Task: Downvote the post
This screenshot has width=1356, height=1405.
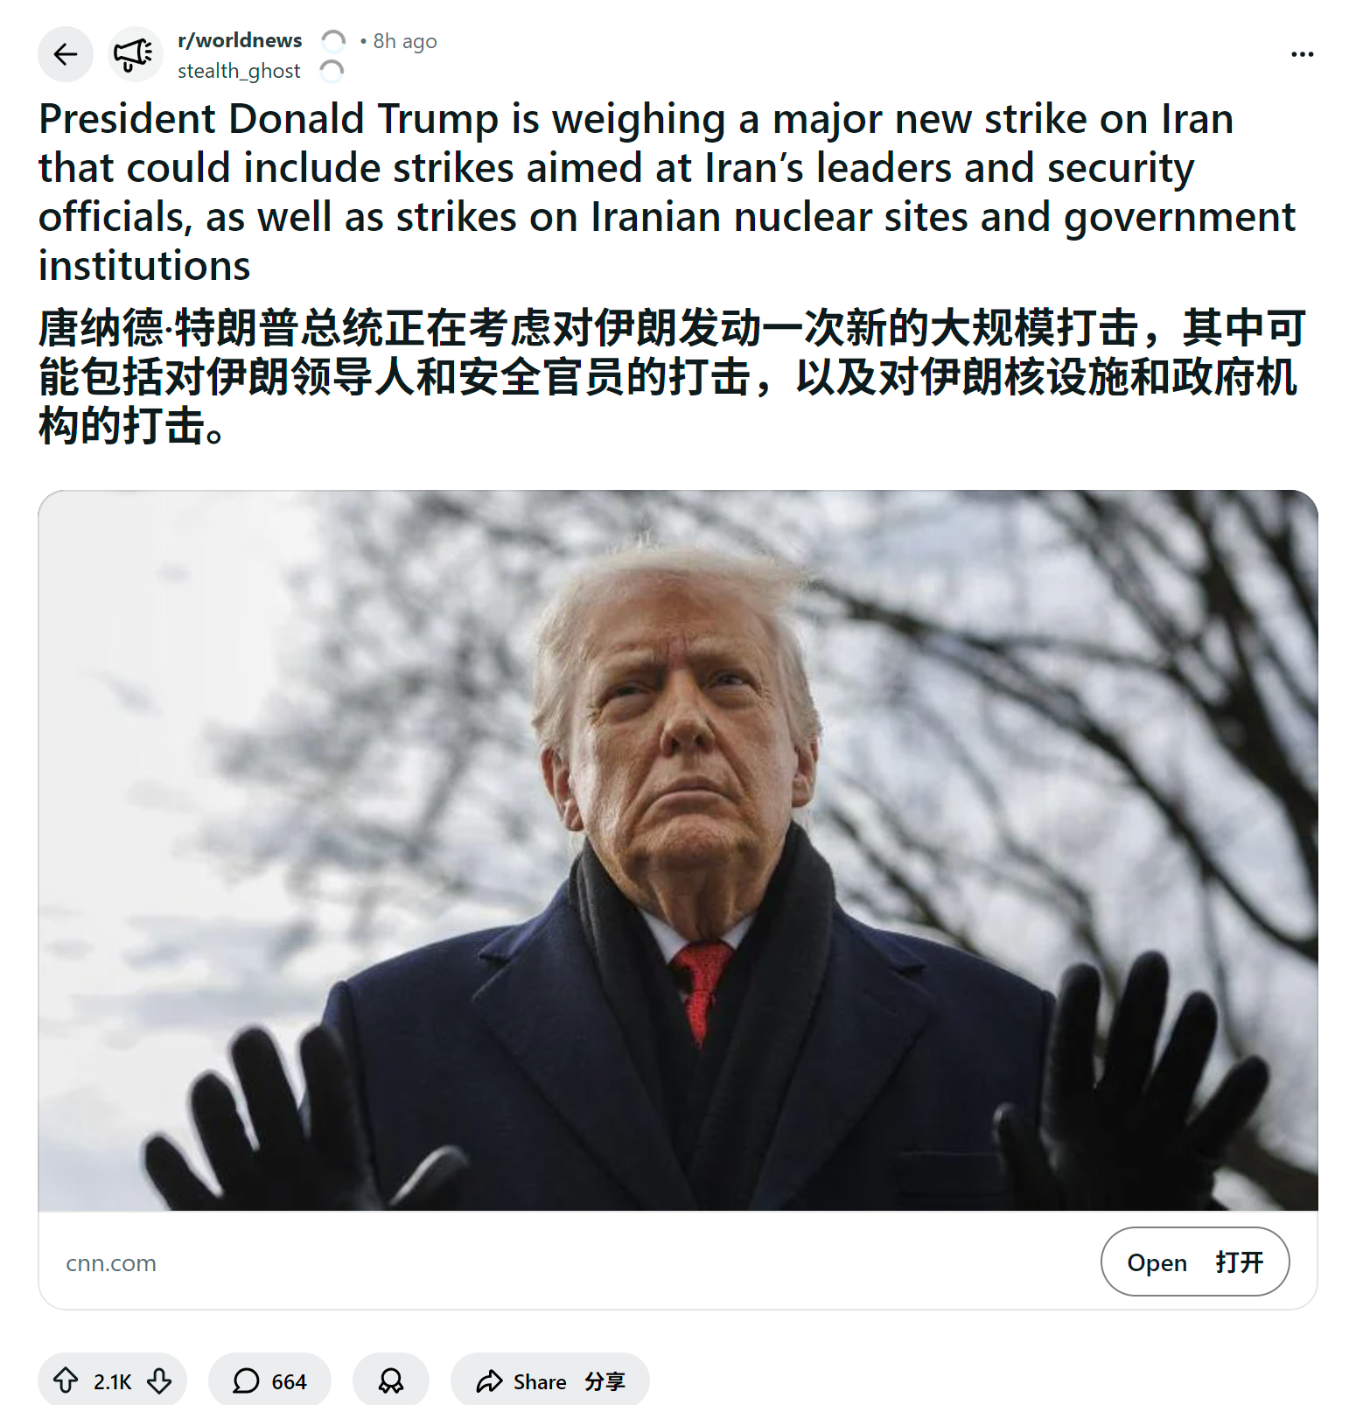Action: tap(159, 1381)
